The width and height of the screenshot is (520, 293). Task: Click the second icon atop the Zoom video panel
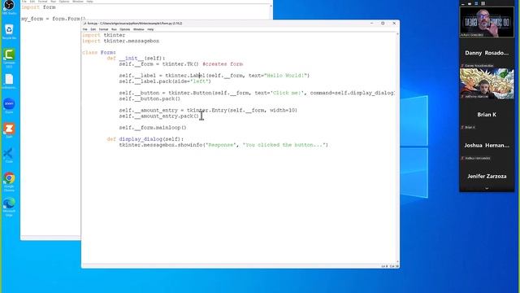tap(470, 3)
